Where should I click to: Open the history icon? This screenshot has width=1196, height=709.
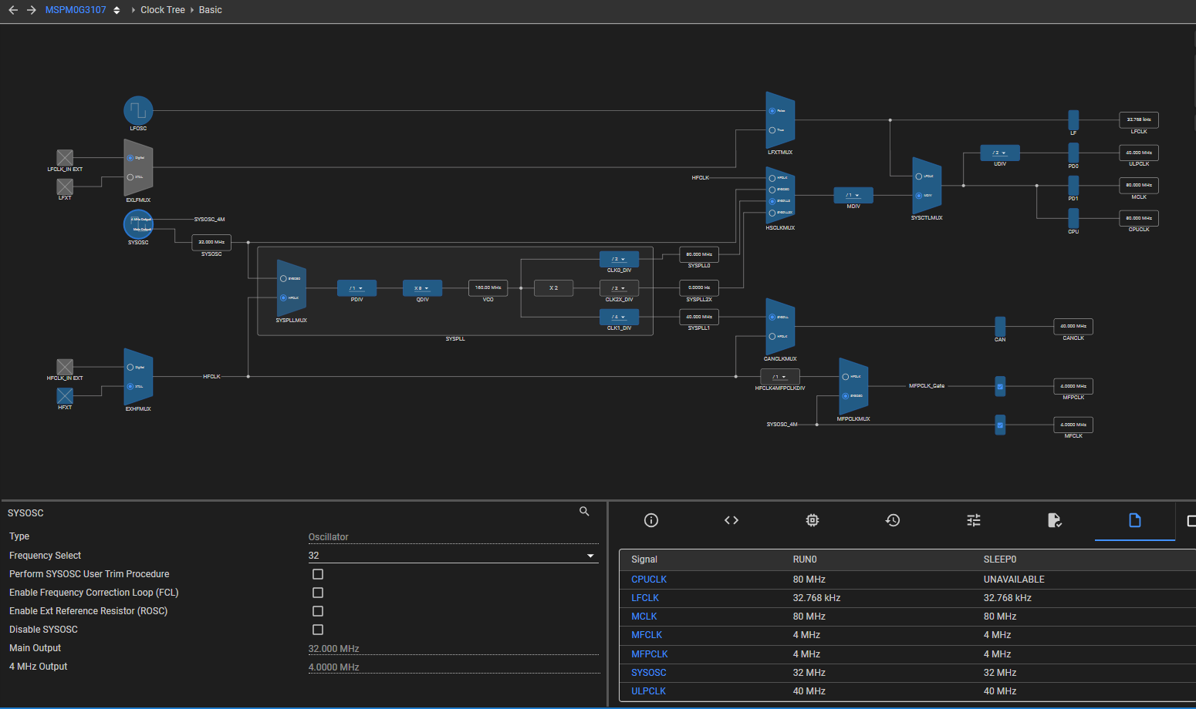tap(893, 520)
